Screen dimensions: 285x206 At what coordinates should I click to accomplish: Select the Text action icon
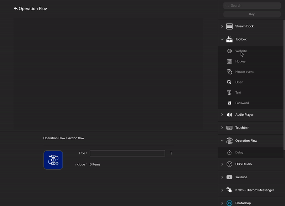[229, 93]
